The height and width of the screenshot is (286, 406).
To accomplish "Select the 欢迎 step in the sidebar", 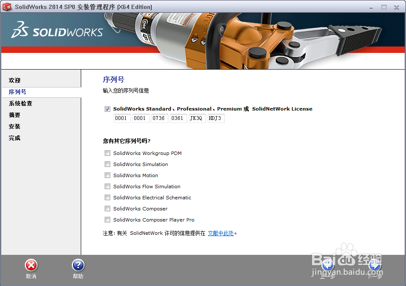I will pyautogui.click(x=14, y=80).
